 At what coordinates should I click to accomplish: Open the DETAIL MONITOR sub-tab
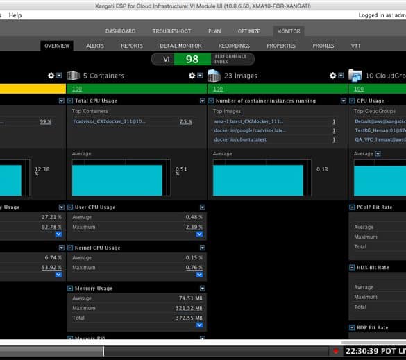point(180,46)
